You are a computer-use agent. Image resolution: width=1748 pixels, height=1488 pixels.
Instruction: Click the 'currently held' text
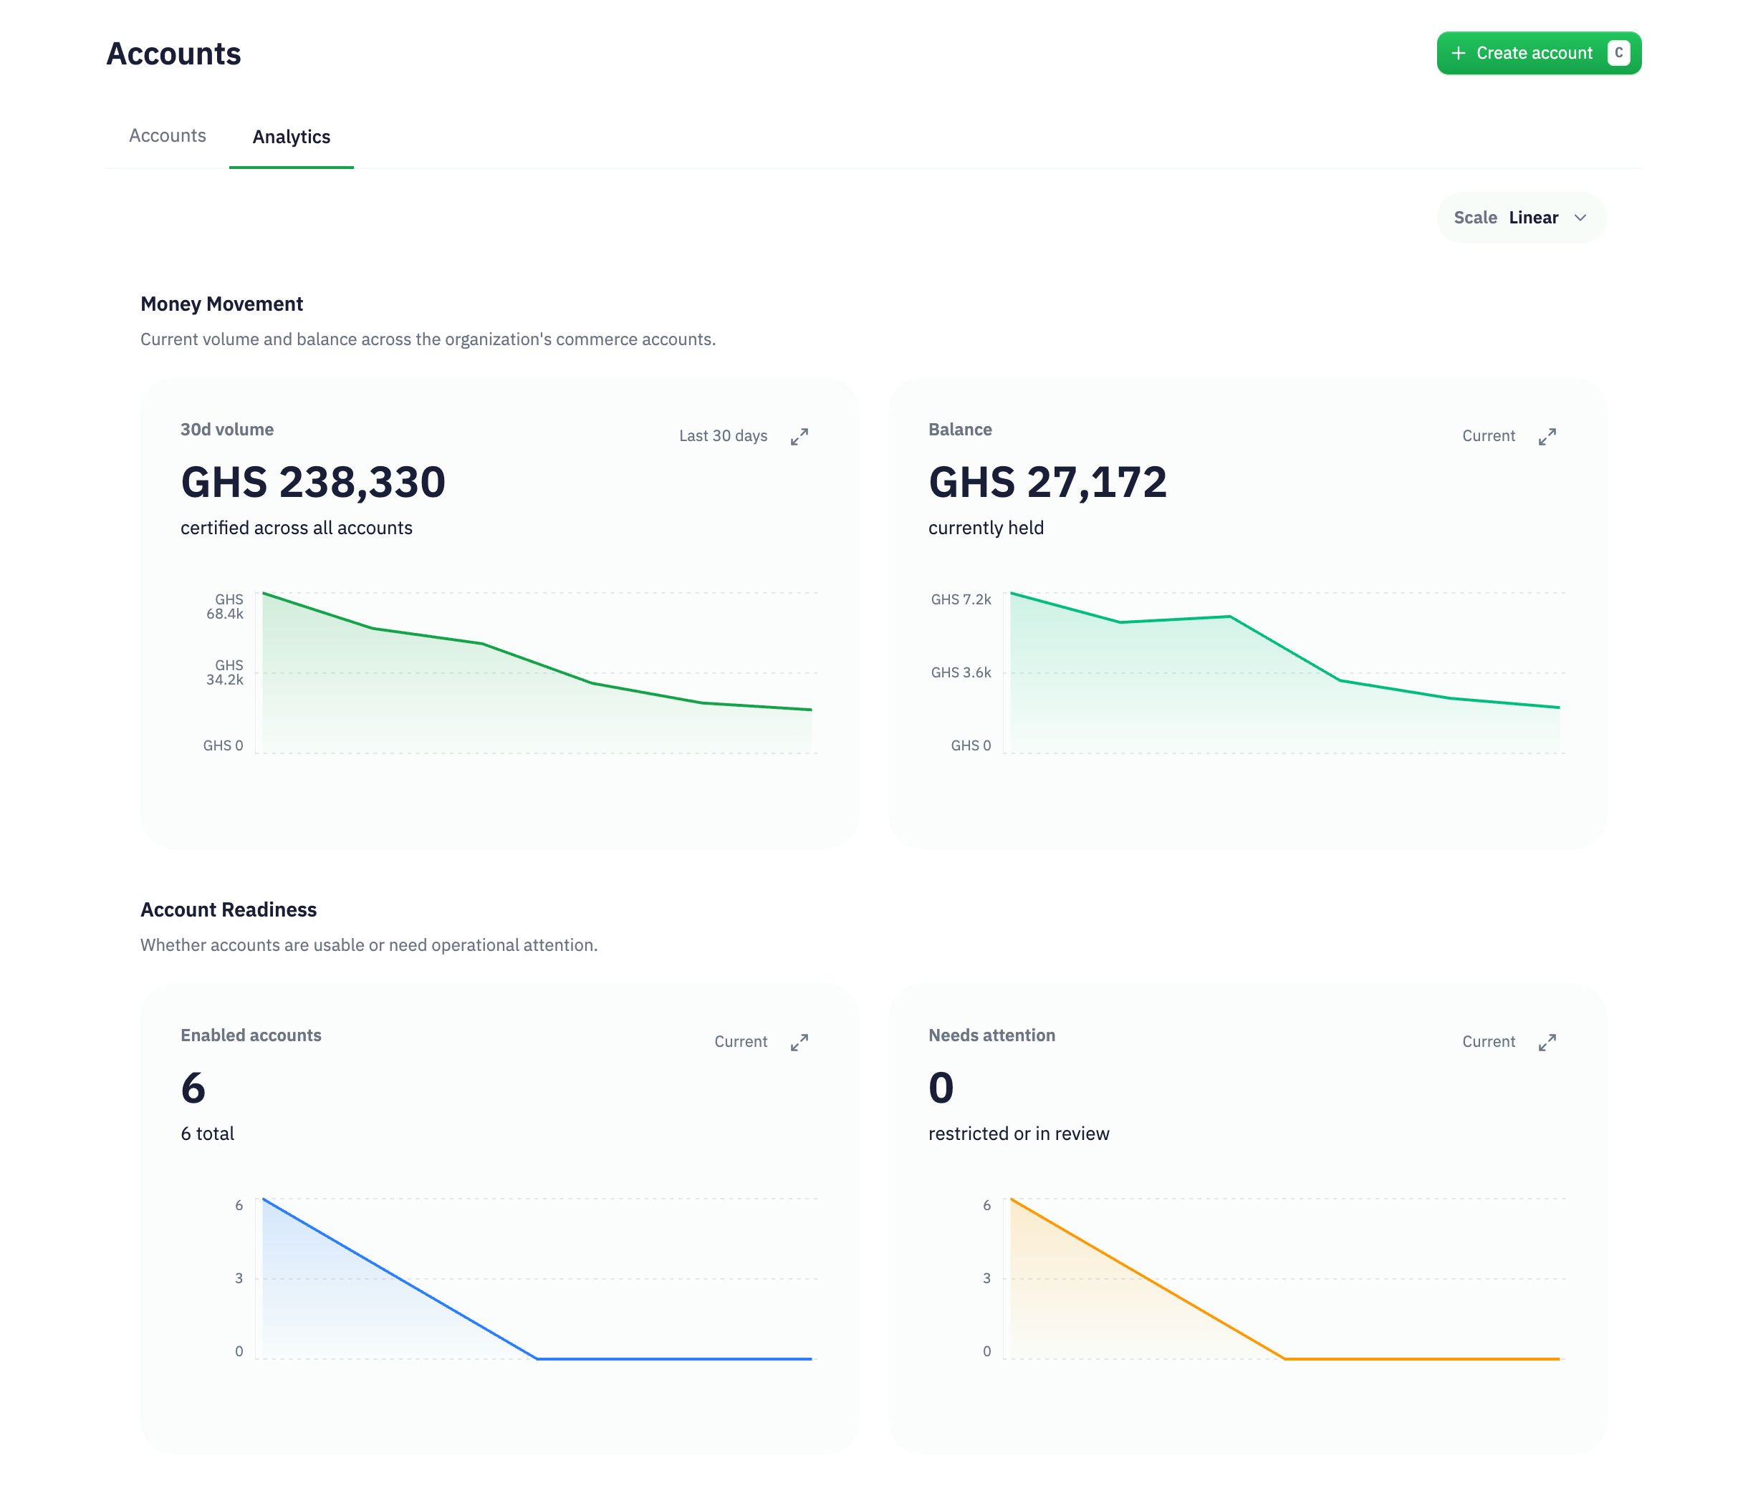point(985,528)
